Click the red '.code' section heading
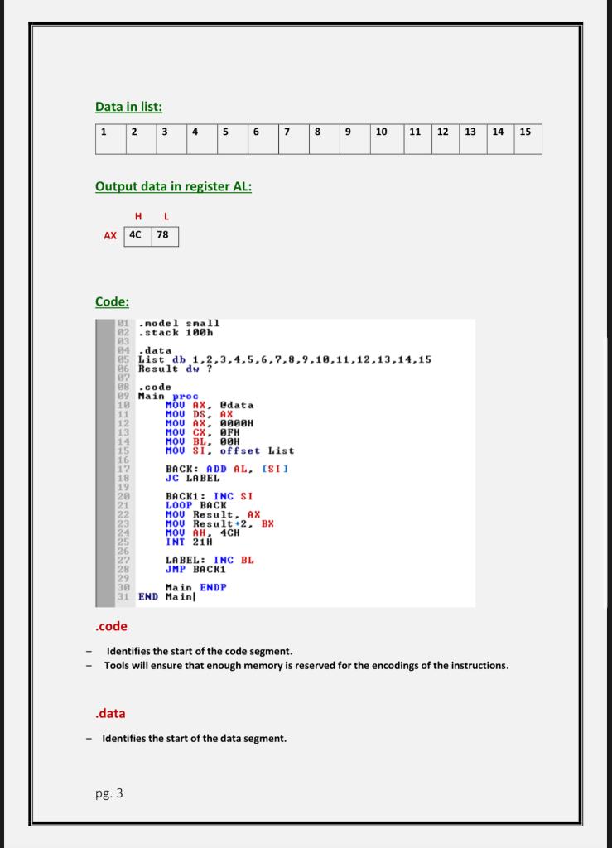Viewport: 612px width, 848px height. tap(111, 626)
